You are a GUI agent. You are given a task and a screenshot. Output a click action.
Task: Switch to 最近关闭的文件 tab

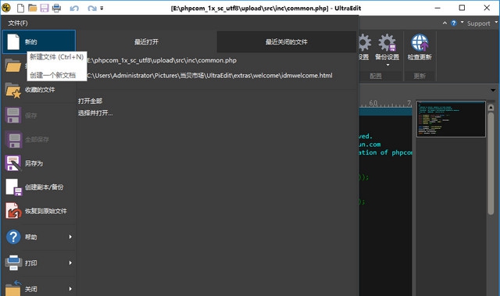(287, 41)
